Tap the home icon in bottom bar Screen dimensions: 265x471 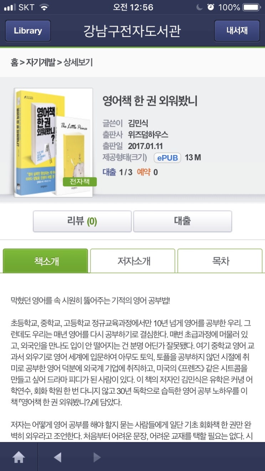pyautogui.click(x=19, y=457)
